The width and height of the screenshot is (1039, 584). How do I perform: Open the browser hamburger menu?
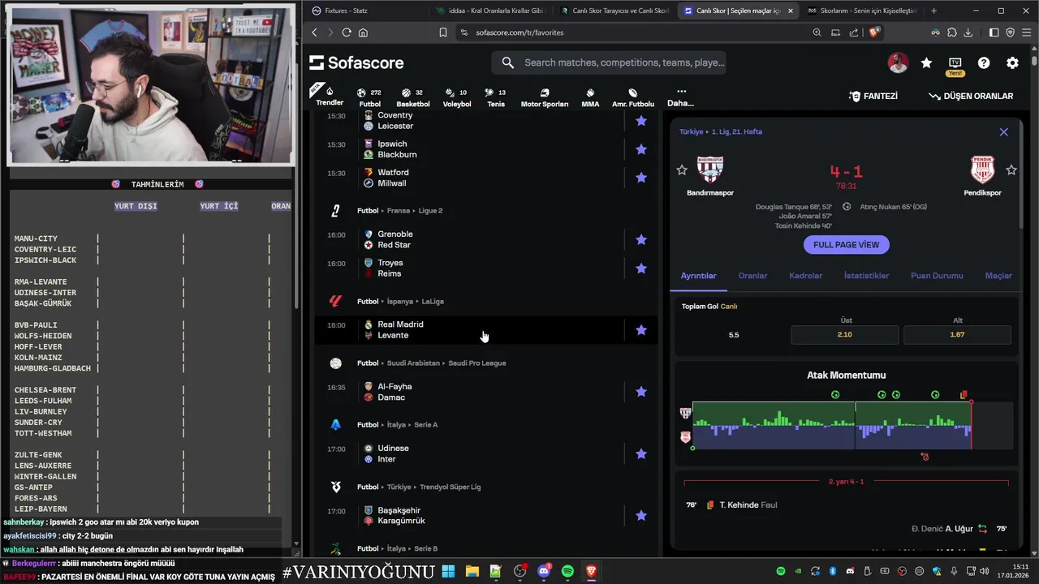pyautogui.click(x=1026, y=32)
